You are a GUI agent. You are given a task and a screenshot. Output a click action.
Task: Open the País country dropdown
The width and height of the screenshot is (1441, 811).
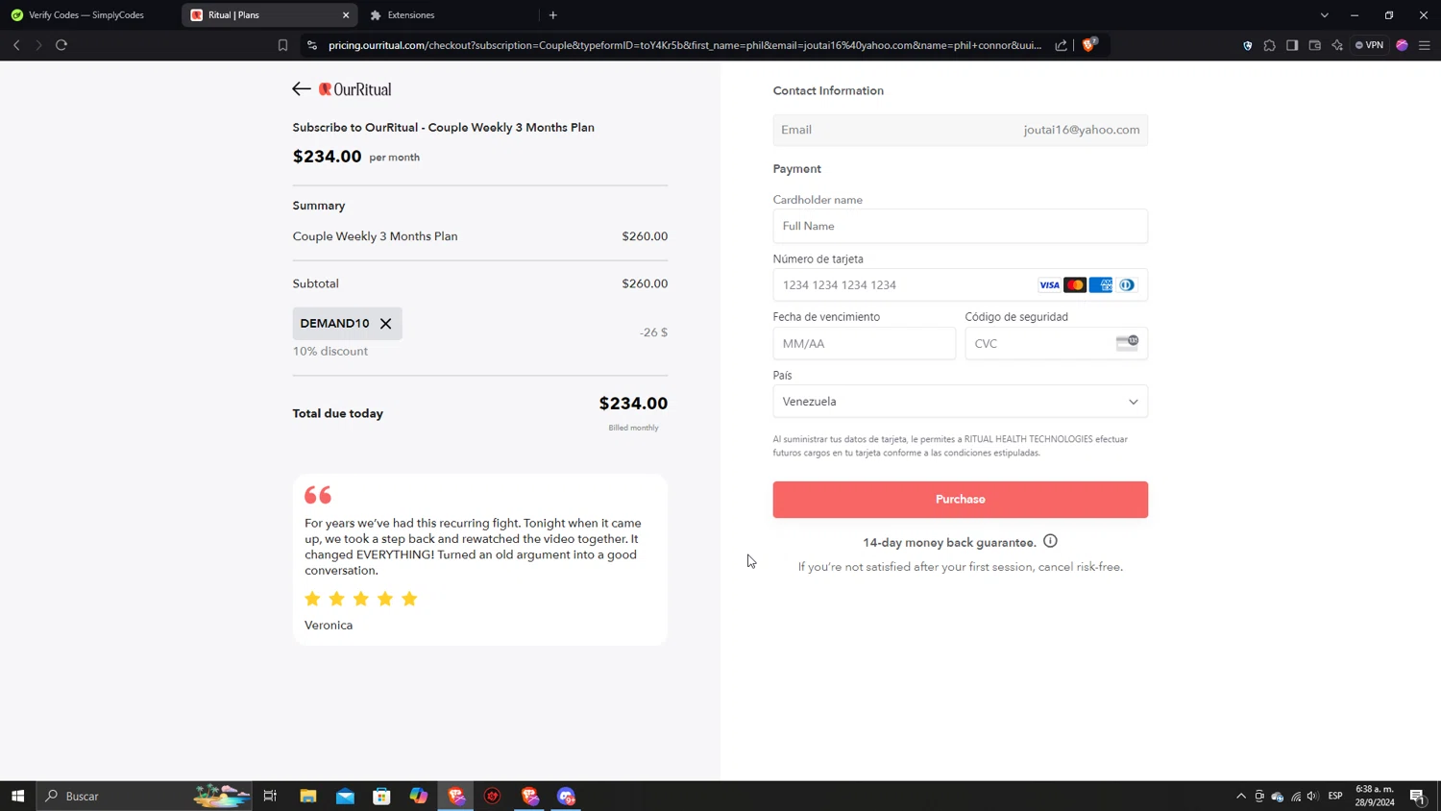(x=960, y=402)
